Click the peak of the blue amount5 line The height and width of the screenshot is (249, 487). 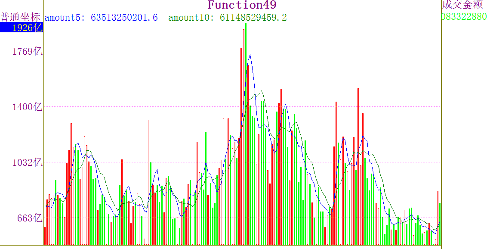point(249,55)
